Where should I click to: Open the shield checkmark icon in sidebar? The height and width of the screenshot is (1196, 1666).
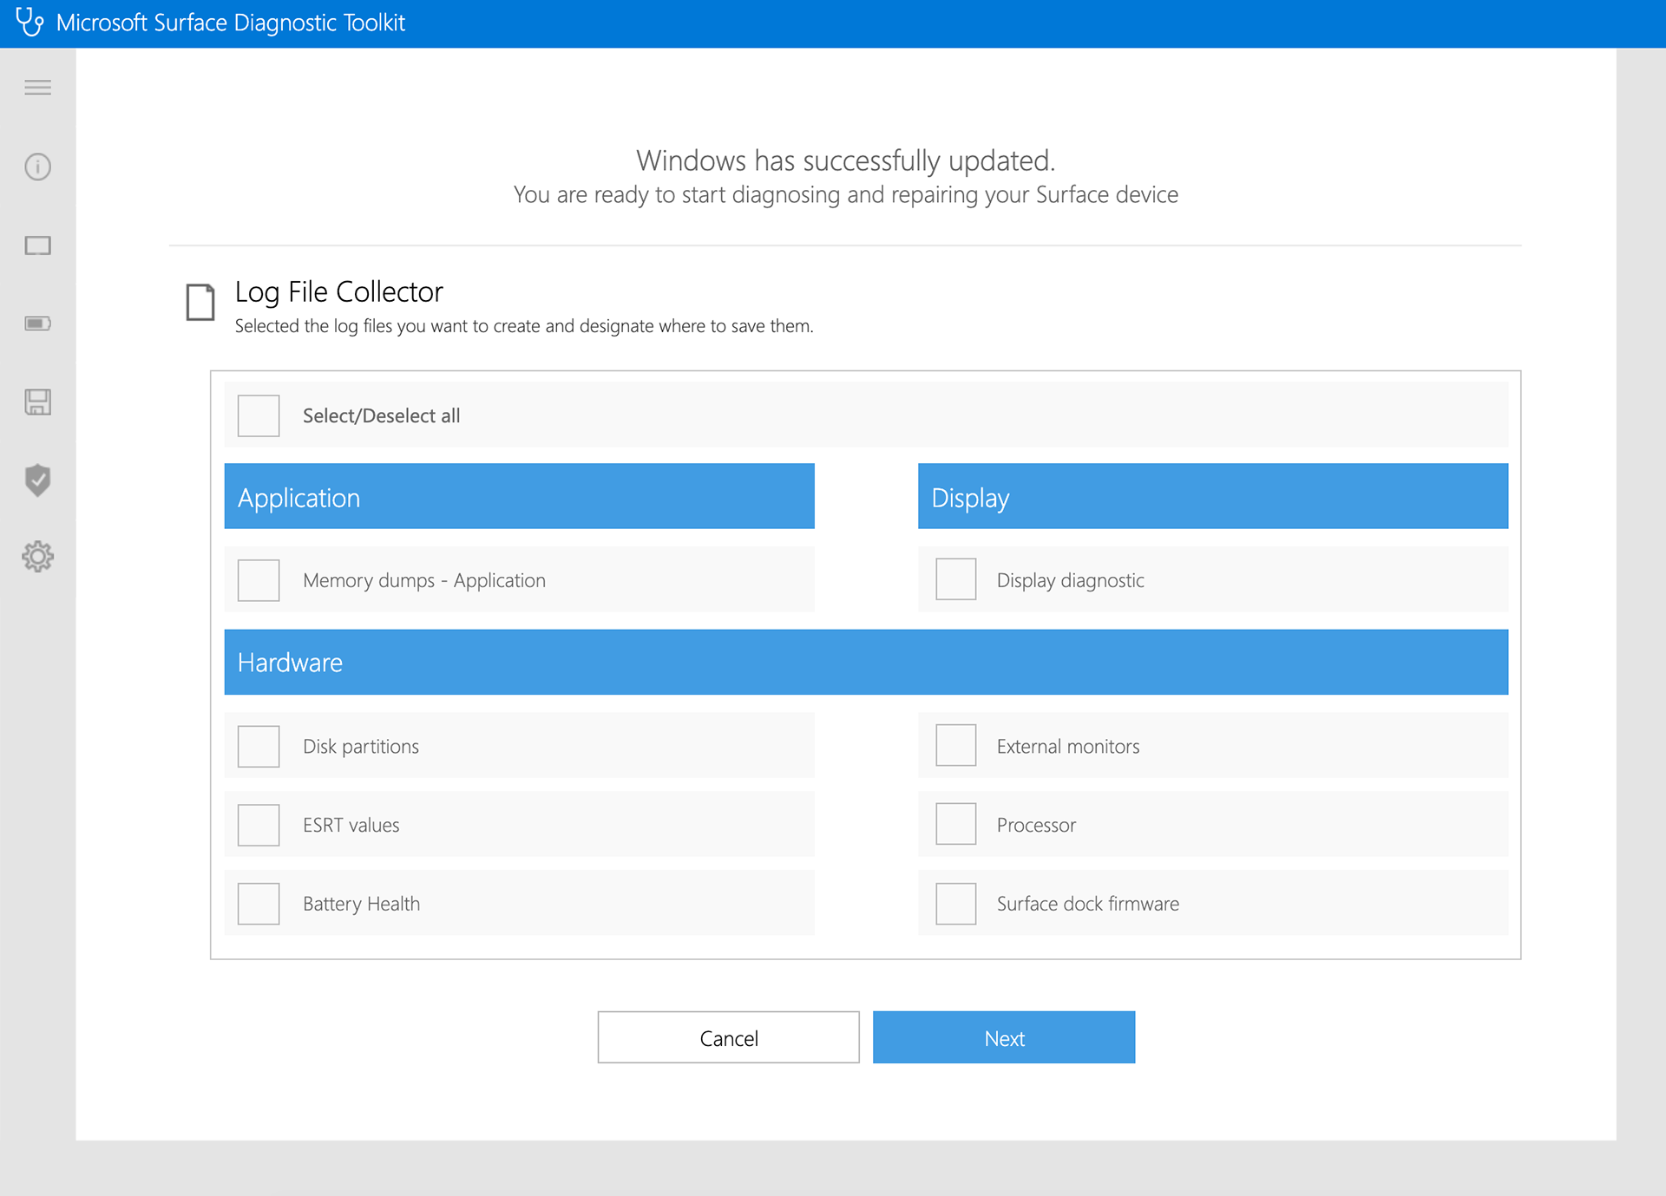(37, 480)
